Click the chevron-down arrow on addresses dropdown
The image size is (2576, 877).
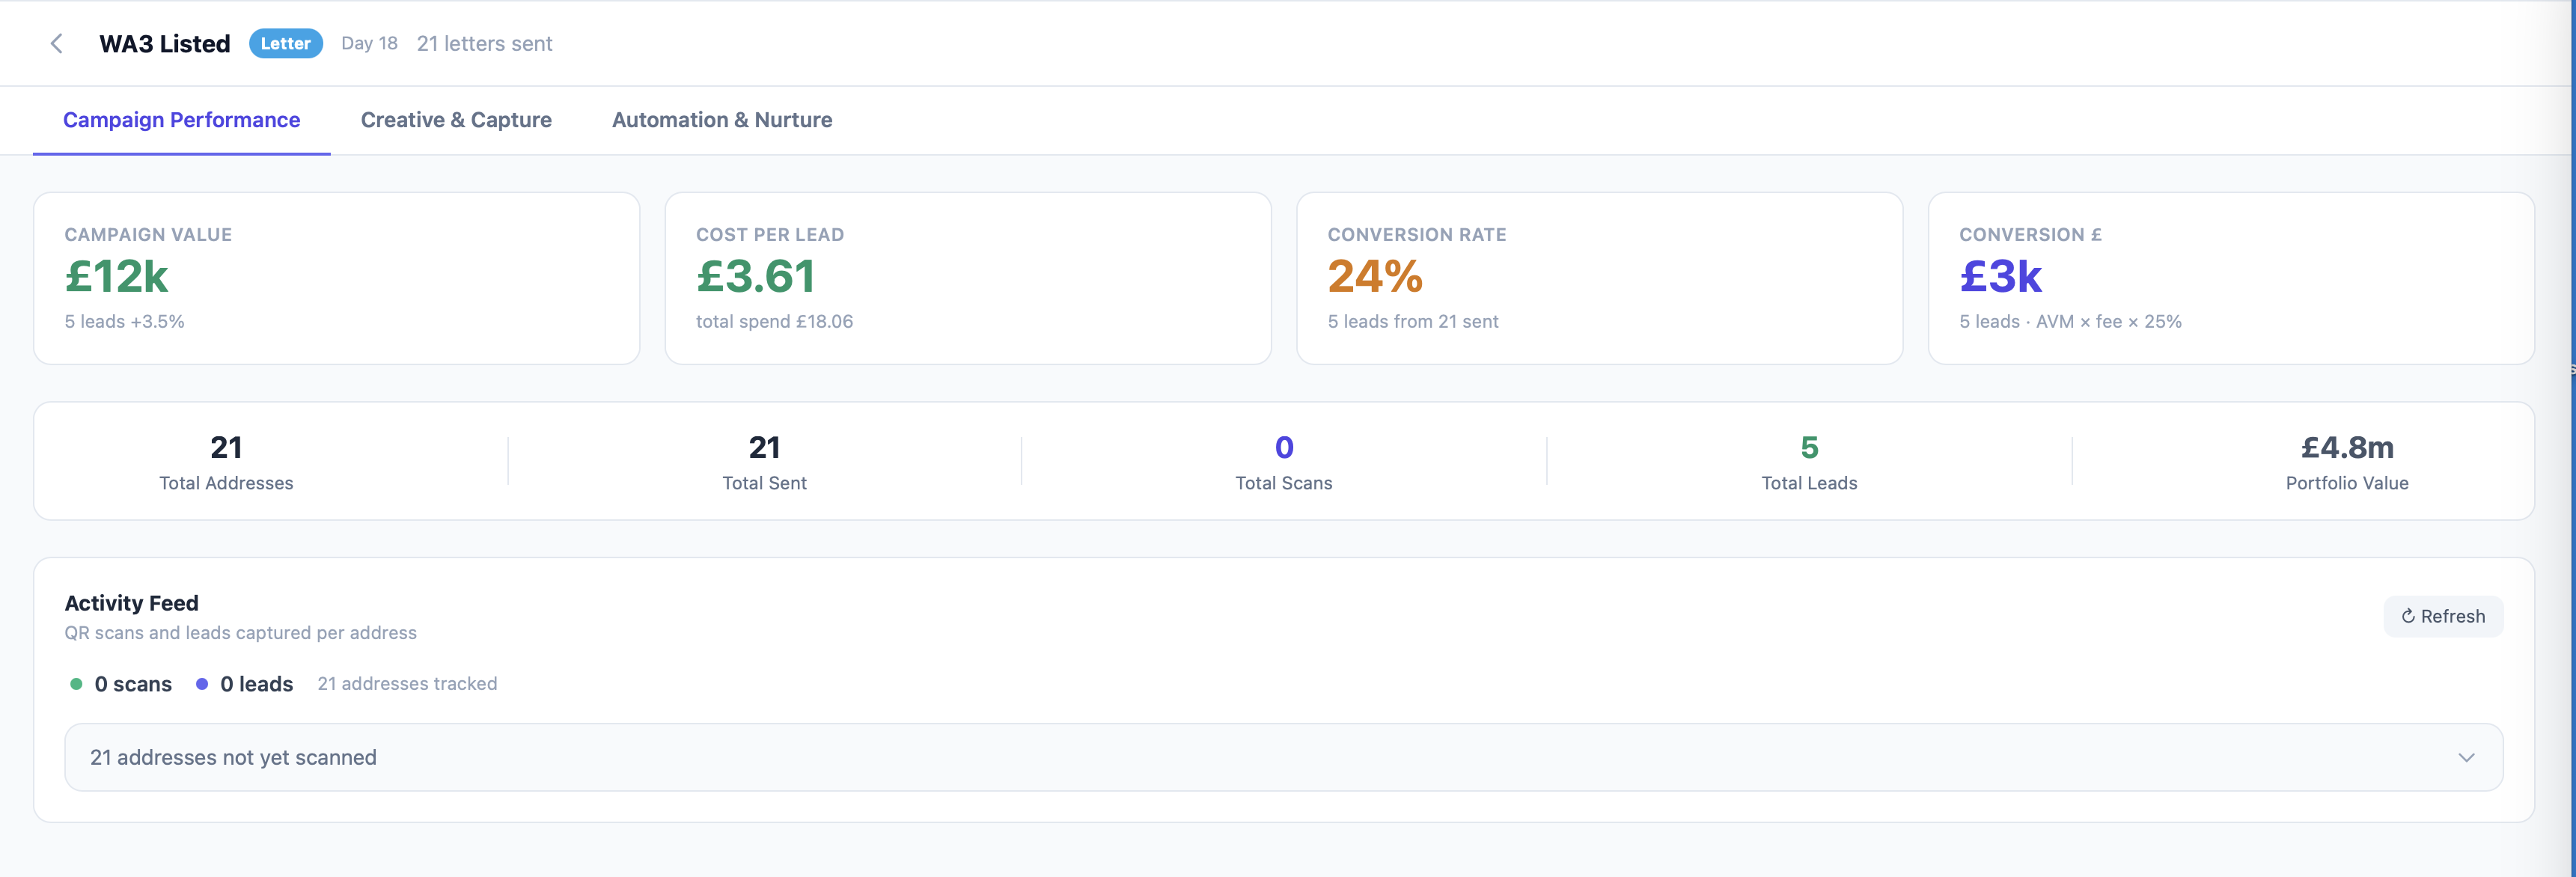pos(2466,758)
